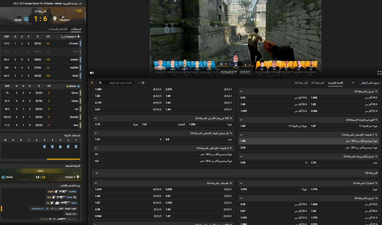The height and width of the screenshot is (225, 382).
Task: Select player row Gizmy
Action: pos(41,93)
